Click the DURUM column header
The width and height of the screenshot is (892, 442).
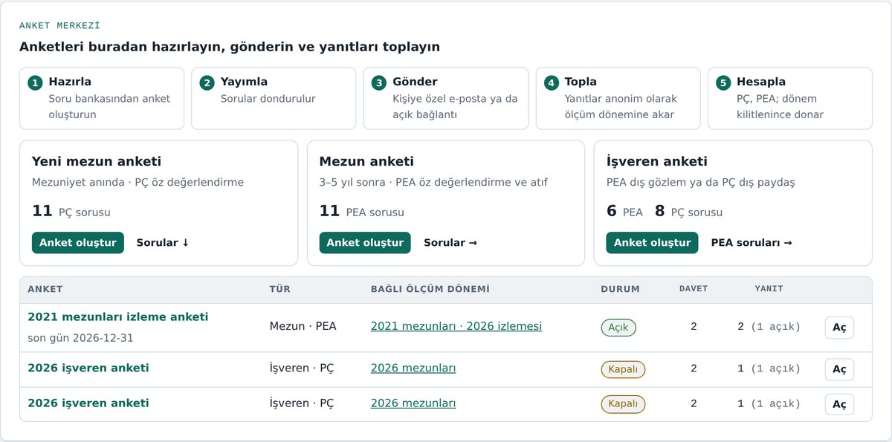click(x=620, y=289)
